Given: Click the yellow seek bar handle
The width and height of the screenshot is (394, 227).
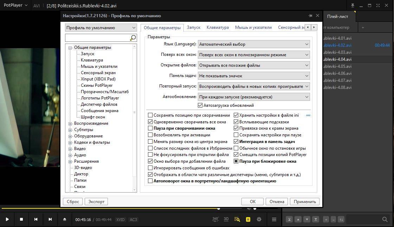Looking at the screenshot, I should [x=219, y=209].
